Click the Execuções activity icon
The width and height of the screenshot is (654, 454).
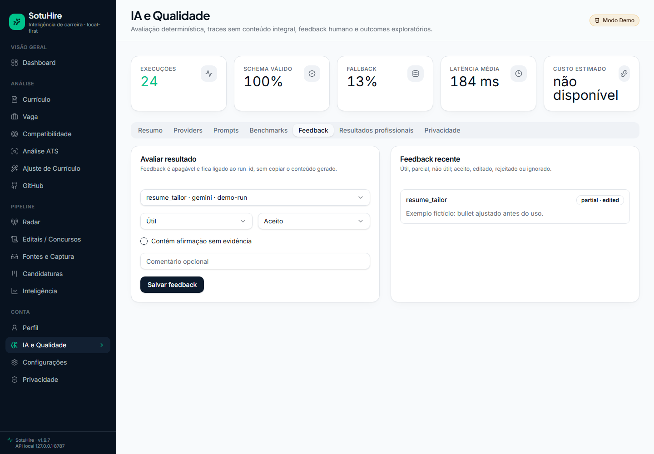(x=209, y=74)
